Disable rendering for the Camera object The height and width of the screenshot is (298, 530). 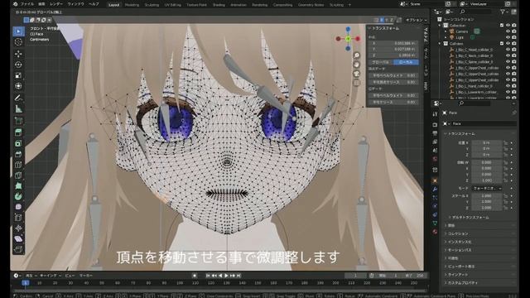pyautogui.click(x=514, y=31)
